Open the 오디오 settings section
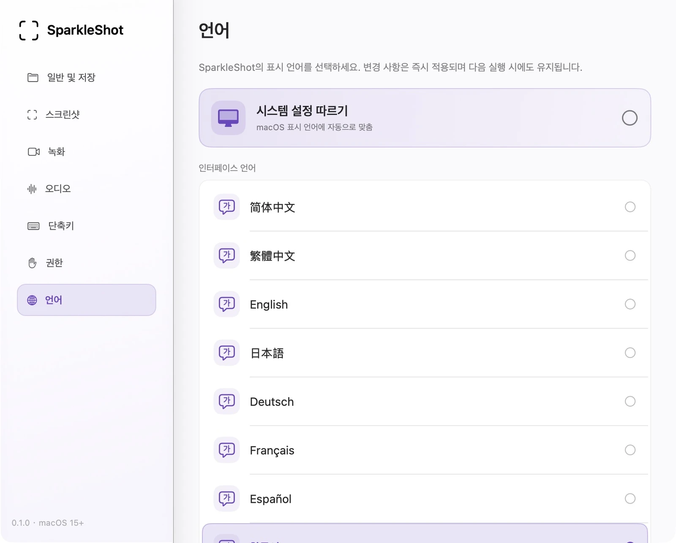The height and width of the screenshot is (543, 676). pos(87,189)
